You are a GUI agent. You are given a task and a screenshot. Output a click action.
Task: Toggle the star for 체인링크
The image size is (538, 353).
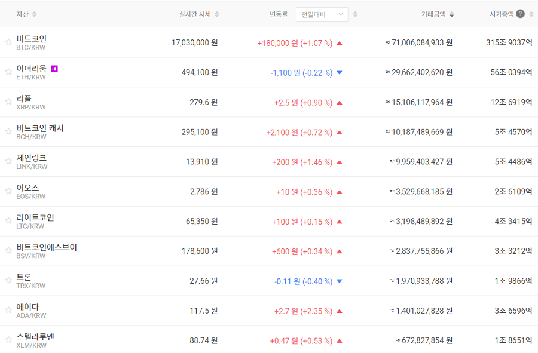8,161
